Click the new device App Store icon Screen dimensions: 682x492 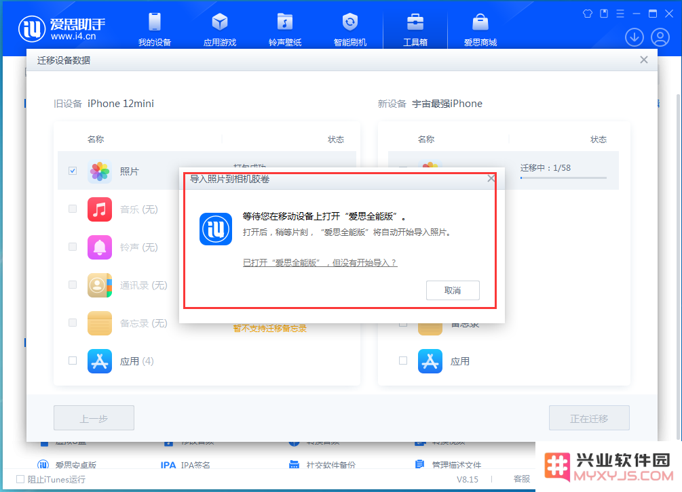point(430,361)
